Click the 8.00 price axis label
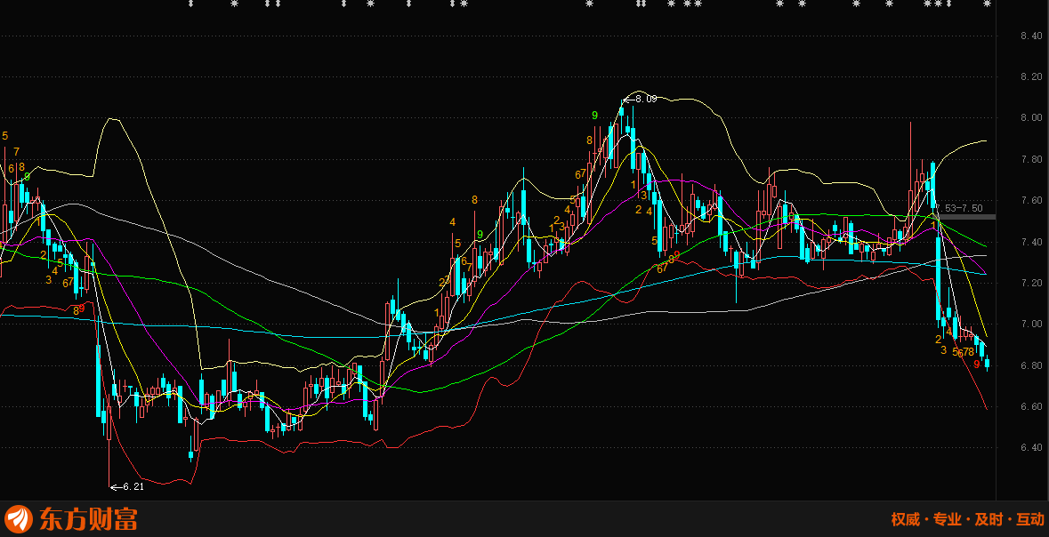This screenshot has width=1049, height=537. [x=1032, y=118]
